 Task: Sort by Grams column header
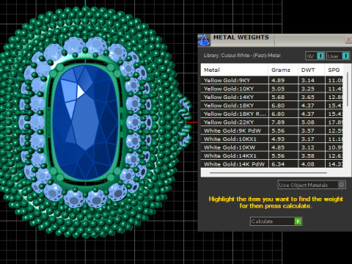[x=283, y=70]
